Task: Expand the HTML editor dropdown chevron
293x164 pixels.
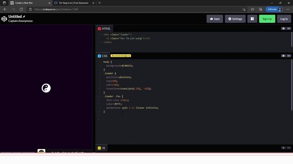Action: [x=289, y=28]
